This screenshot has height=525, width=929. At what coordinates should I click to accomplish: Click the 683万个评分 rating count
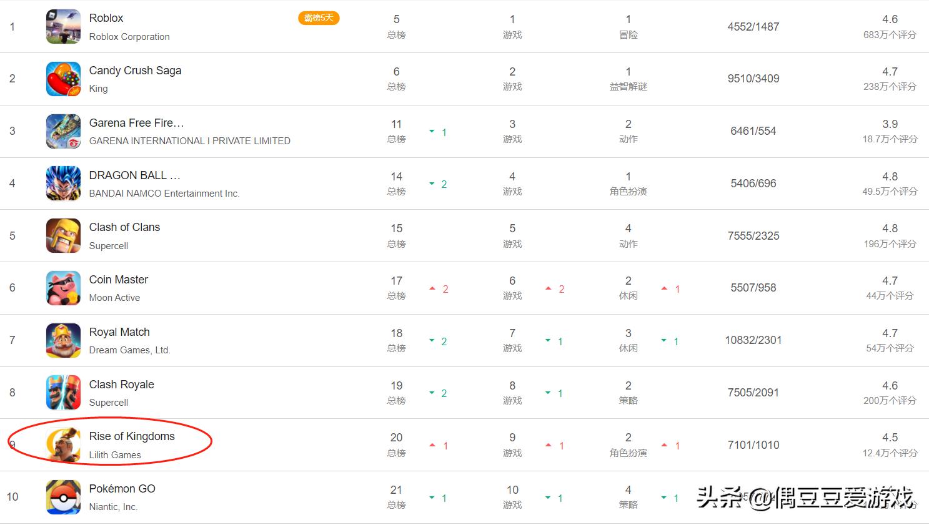(890, 35)
